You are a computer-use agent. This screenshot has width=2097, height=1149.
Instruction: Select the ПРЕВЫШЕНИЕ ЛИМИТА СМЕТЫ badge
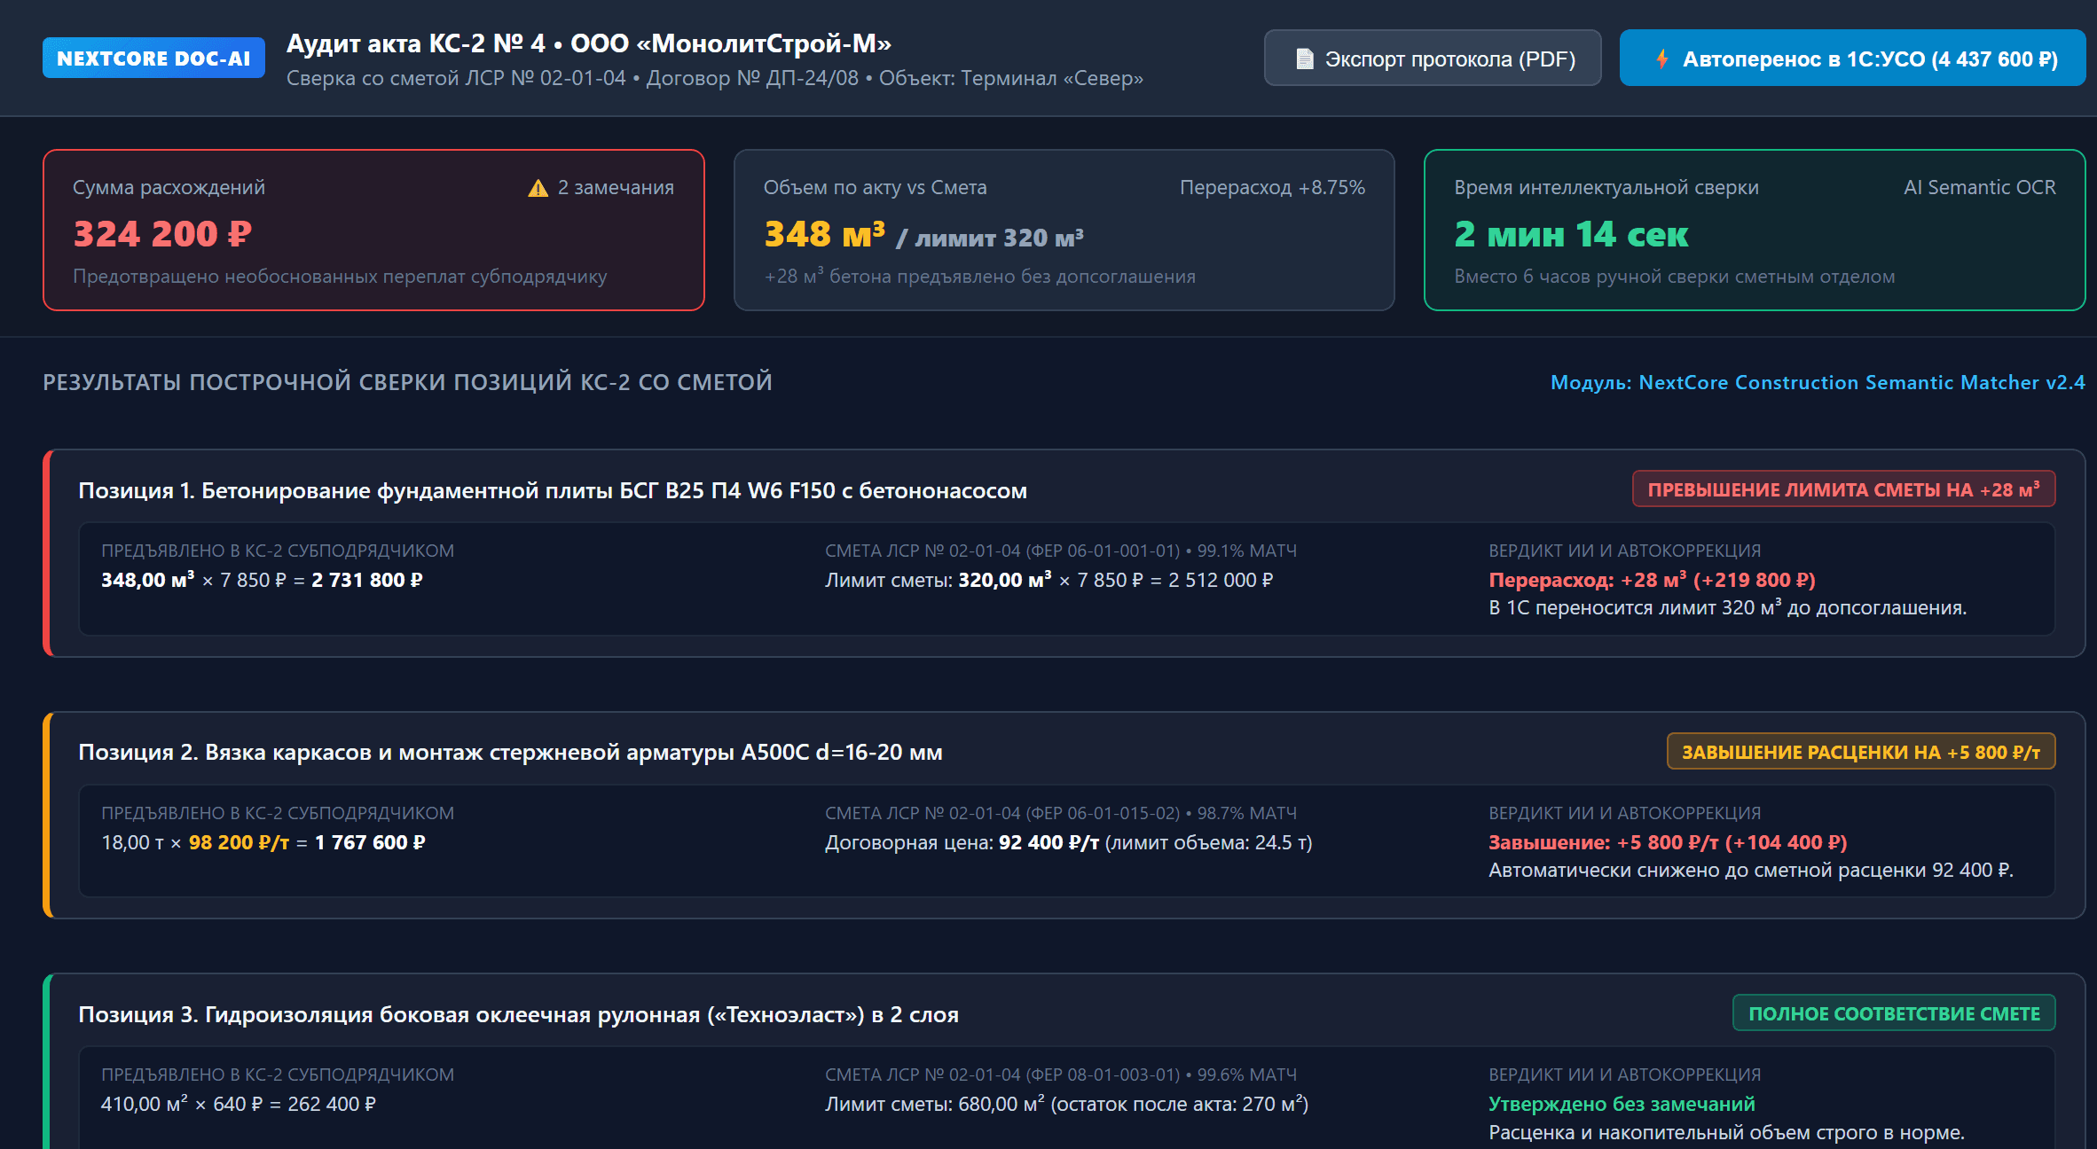[1843, 489]
